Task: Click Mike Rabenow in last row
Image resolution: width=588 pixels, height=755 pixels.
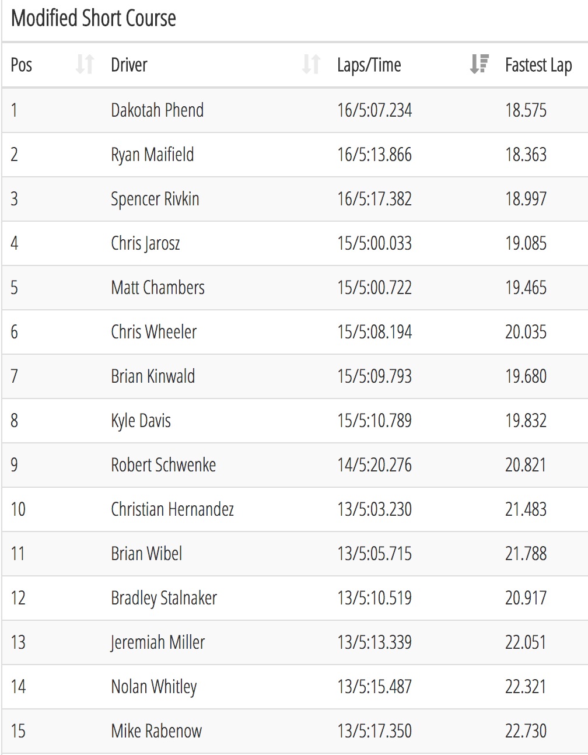Action: [156, 731]
